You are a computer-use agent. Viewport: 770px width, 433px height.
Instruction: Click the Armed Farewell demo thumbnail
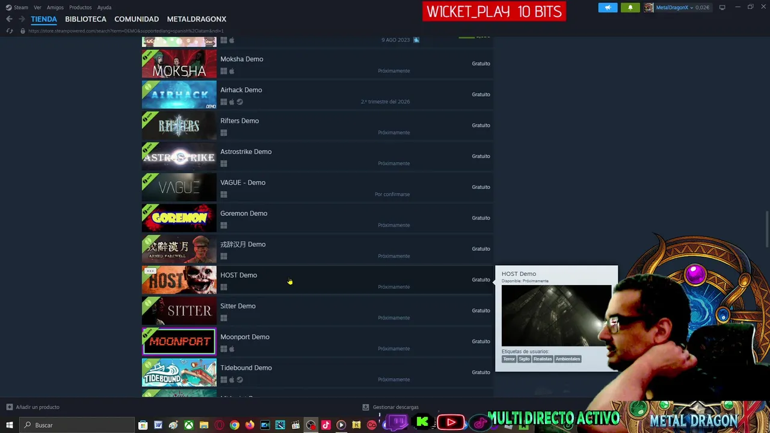click(x=179, y=249)
